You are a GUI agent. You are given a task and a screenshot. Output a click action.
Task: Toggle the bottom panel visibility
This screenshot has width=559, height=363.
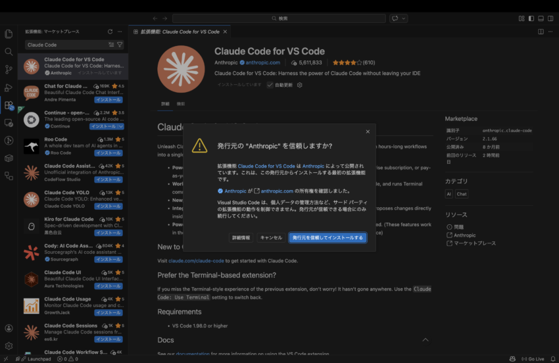click(x=540, y=18)
